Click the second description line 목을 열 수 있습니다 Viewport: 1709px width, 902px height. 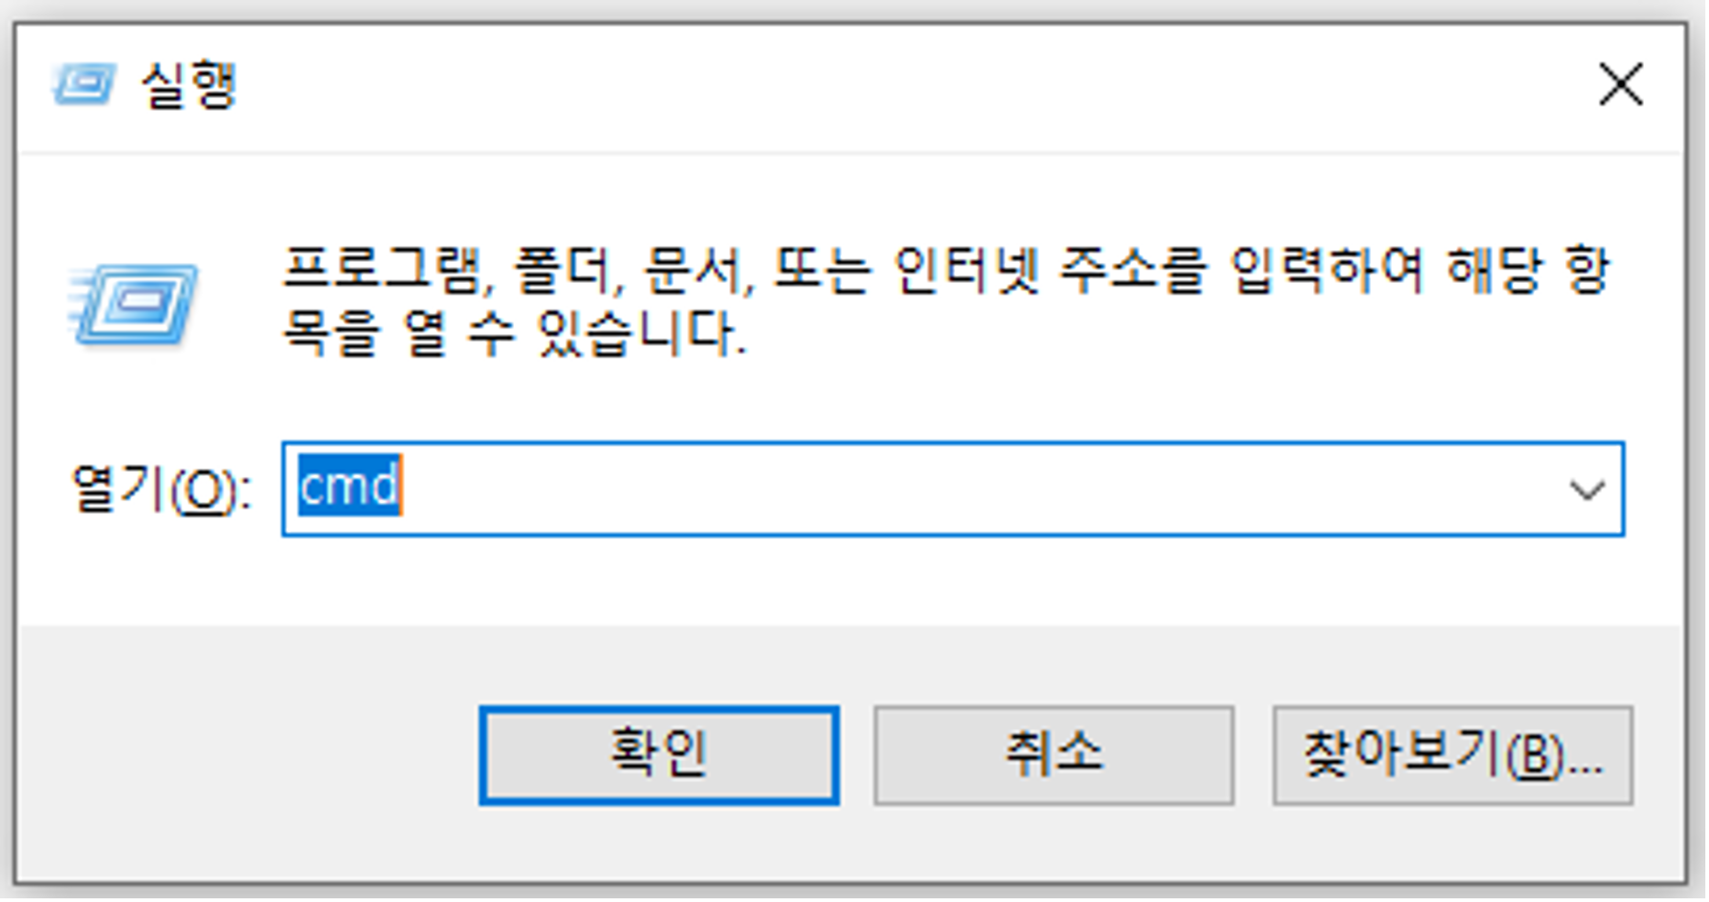point(514,333)
